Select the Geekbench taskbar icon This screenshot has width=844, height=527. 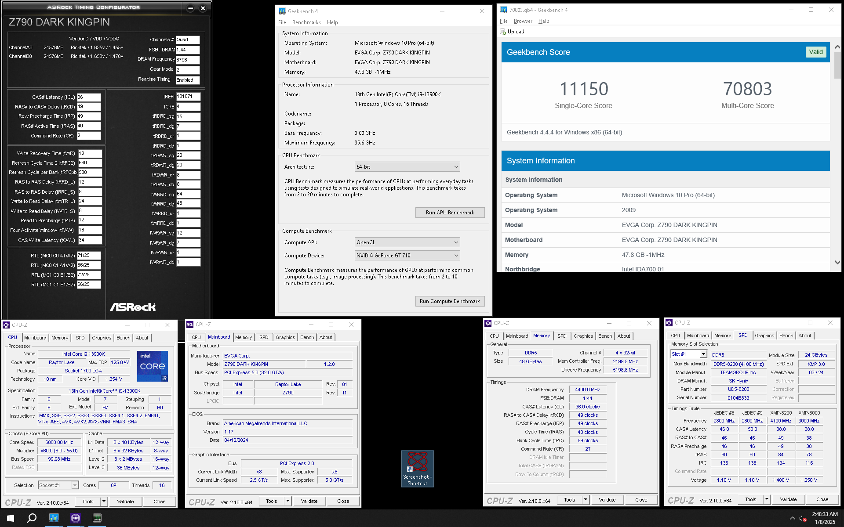pyautogui.click(x=54, y=518)
